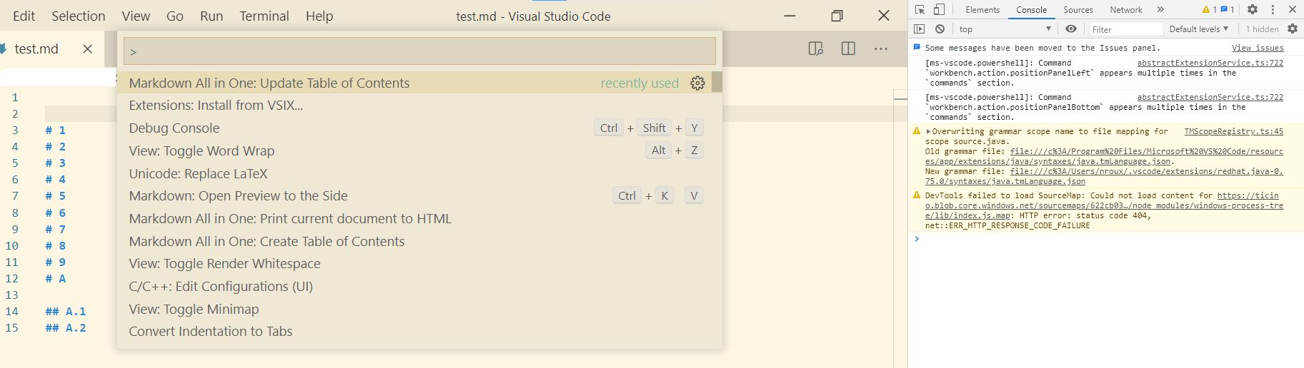Create a live expression (eye icon)

1071,29
